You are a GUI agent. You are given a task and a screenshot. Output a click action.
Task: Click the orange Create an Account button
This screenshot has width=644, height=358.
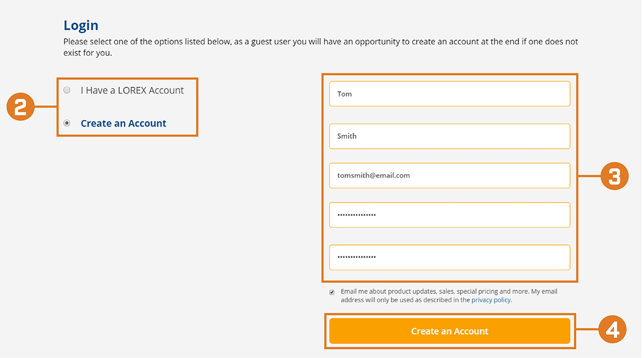coord(450,331)
